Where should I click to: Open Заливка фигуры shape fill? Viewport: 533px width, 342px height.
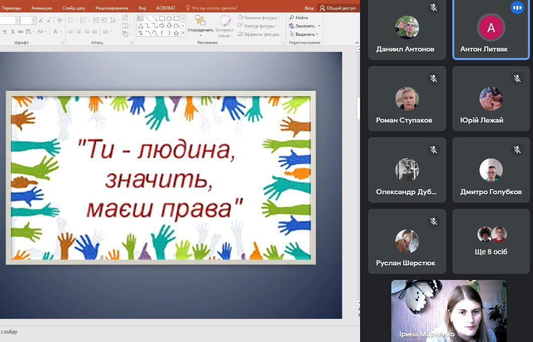pyautogui.click(x=259, y=18)
